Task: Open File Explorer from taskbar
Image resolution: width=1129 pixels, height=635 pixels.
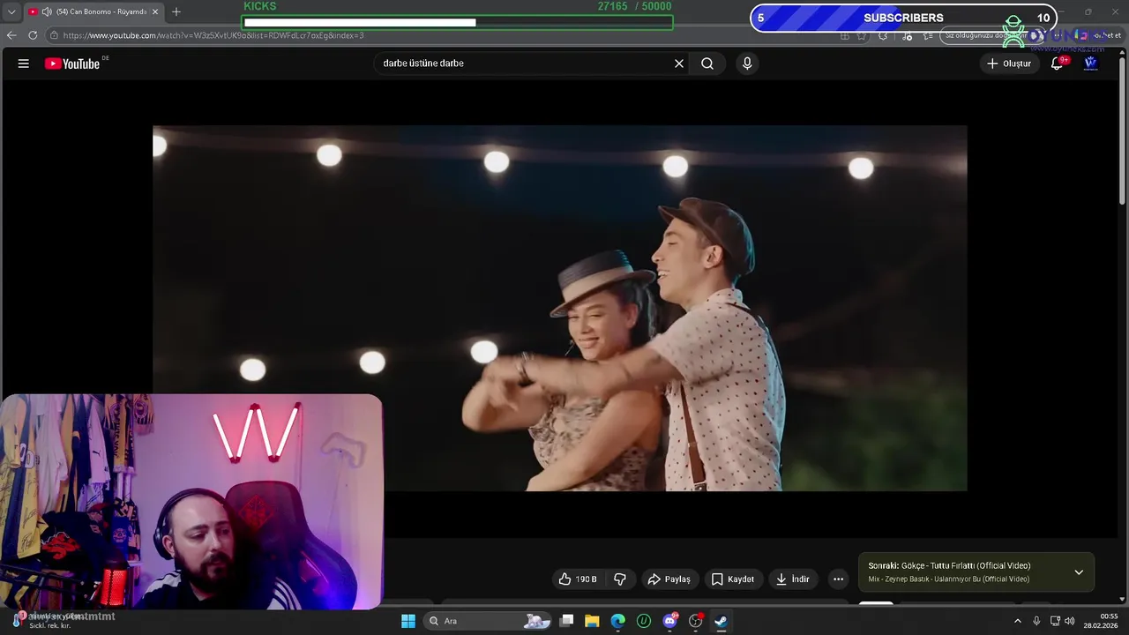Action: 592,621
